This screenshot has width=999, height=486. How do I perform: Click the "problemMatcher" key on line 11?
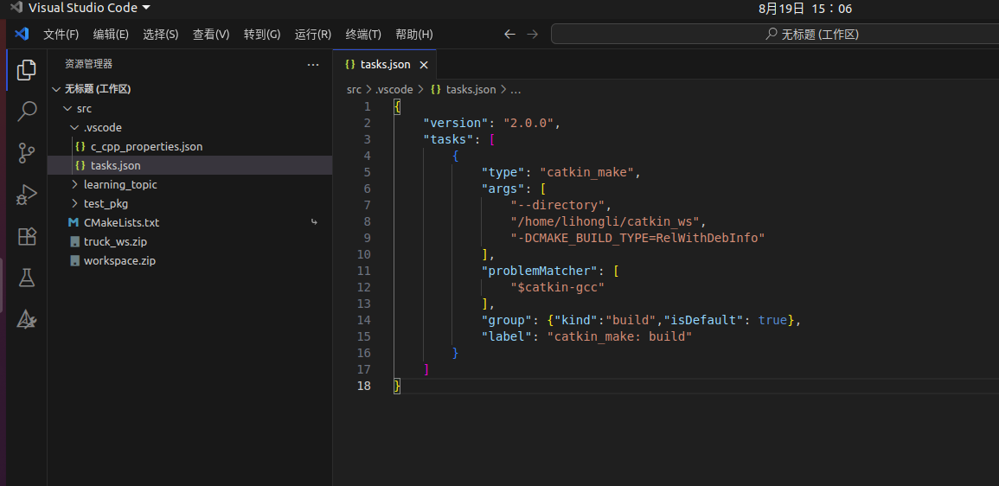point(540,272)
